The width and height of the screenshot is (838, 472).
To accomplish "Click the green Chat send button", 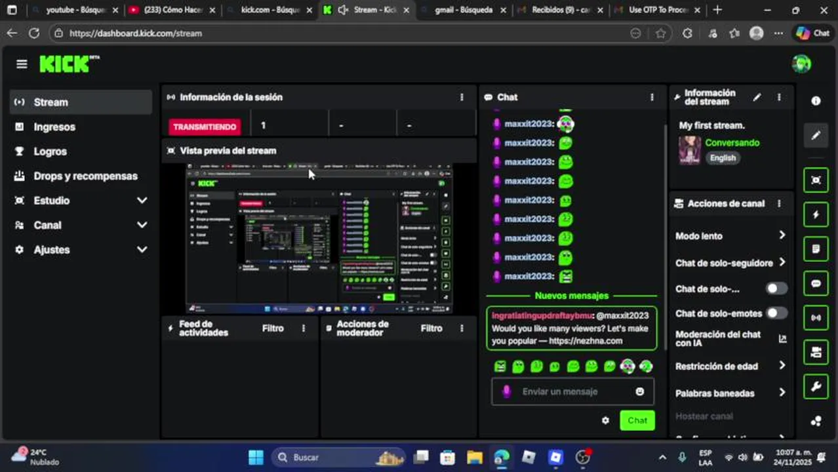I will 637,421.
